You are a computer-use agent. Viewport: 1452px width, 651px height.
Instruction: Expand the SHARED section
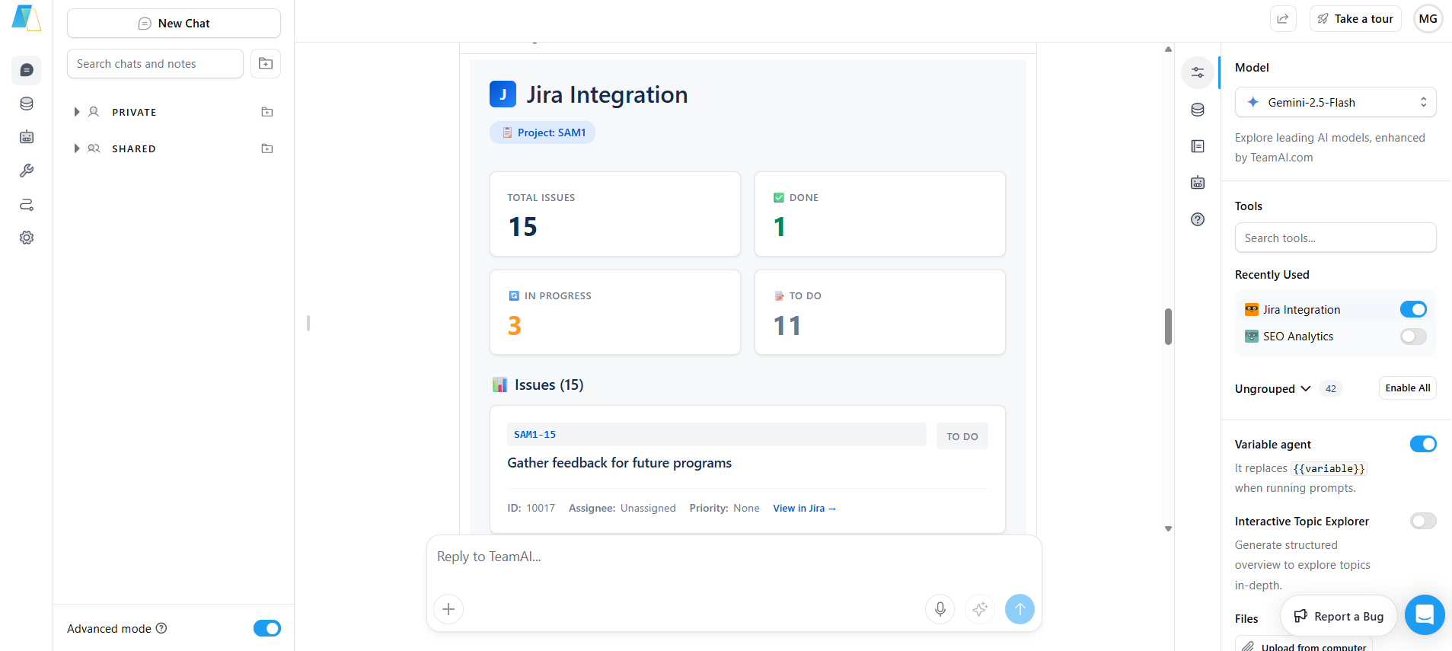pyautogui.click(x=77, y=148)
